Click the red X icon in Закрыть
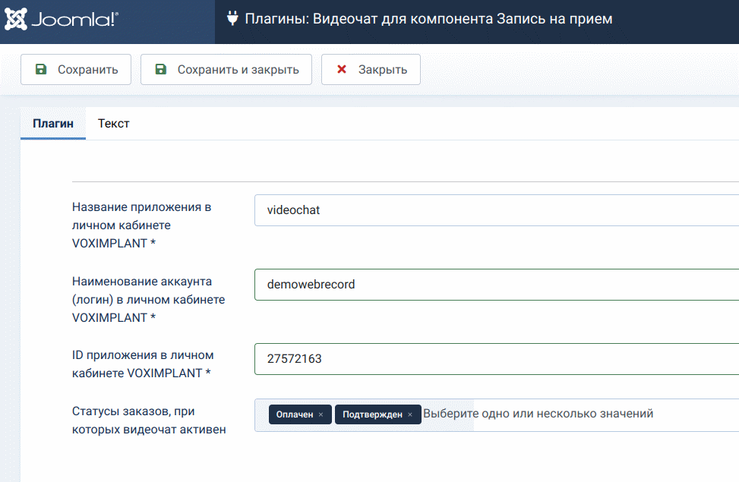739x482 pixels. point(342,70)
